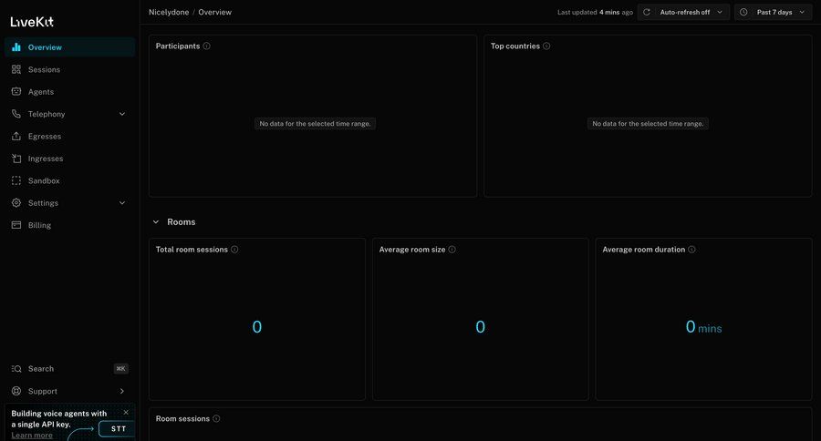The width and height of the screenshot is (821, 441).
Task: Click the Support lifebuoy icon
Action: click(x=16, y=391)
